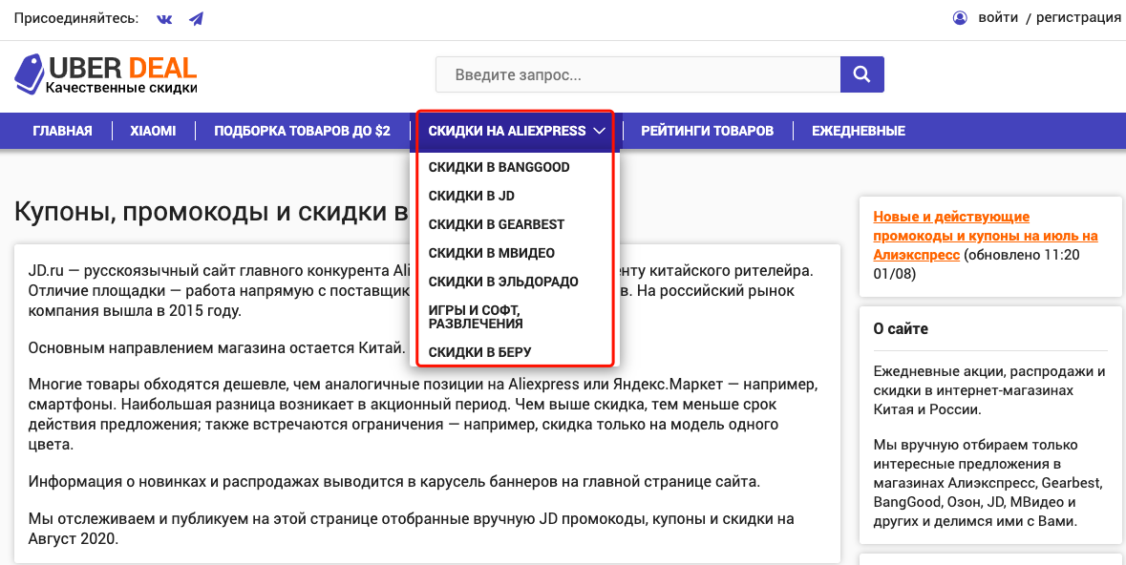Screen dimensions: 1126x565
Task: Click the magnifier search button
Action: (861, 73)
